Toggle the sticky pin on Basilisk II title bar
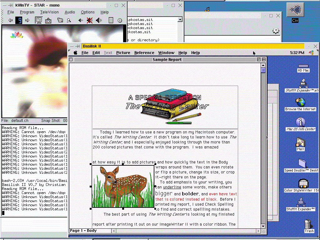The width and height of the screenshot is (320, 240). click(x=77, y=46)
